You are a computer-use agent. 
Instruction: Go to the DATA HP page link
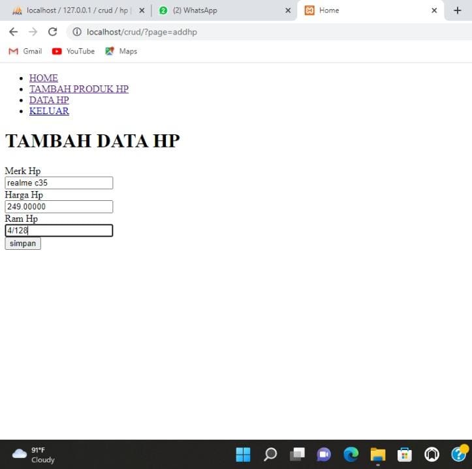click(49, 100)
